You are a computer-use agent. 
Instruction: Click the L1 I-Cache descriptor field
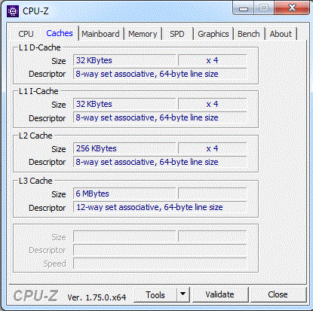(x=160, y=117)
